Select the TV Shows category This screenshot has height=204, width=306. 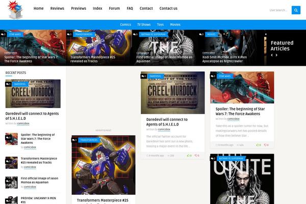(144, 24)
